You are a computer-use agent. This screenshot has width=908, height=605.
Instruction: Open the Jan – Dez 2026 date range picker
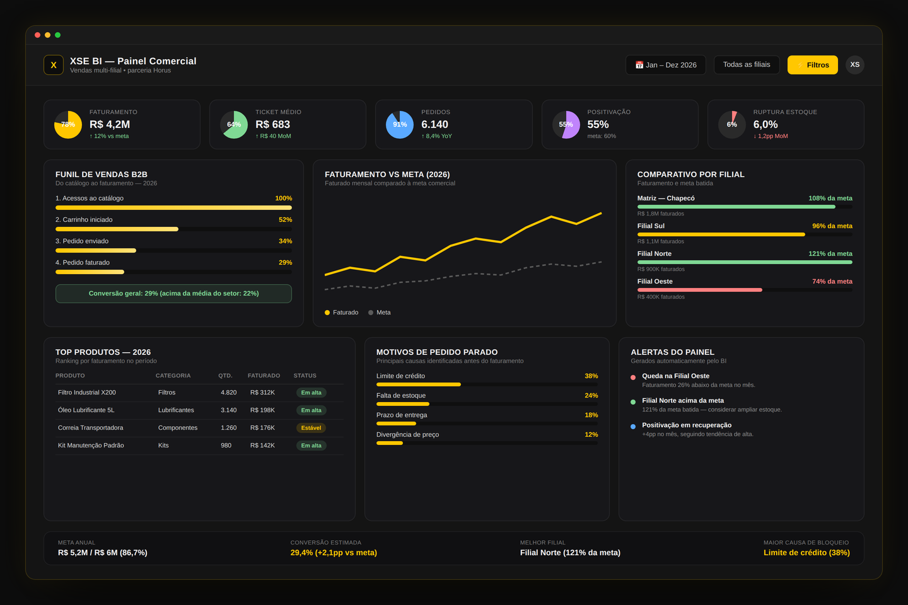click(666, 65)
